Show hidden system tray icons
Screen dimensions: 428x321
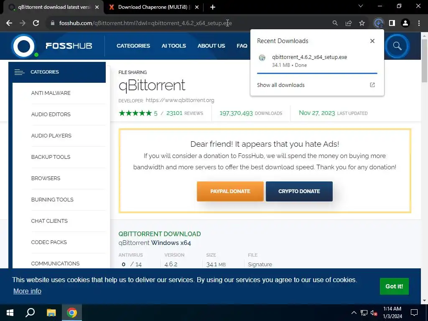[x=354, y=313]
